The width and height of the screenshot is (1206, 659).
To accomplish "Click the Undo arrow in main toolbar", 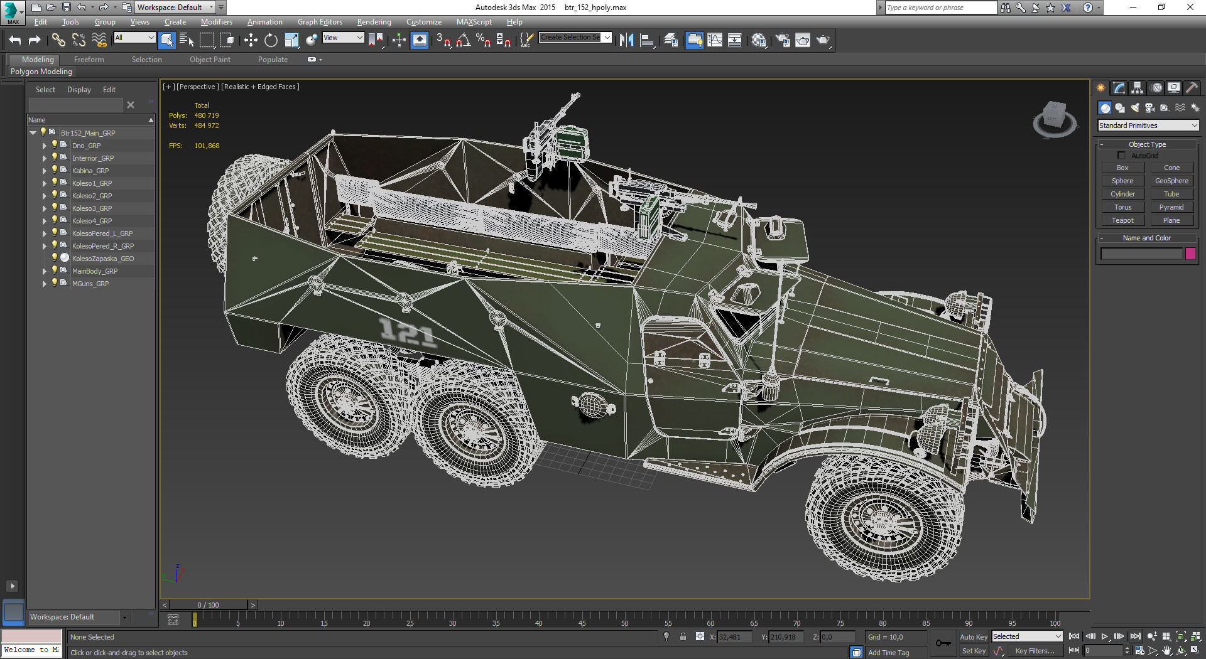I will [15, 40].
